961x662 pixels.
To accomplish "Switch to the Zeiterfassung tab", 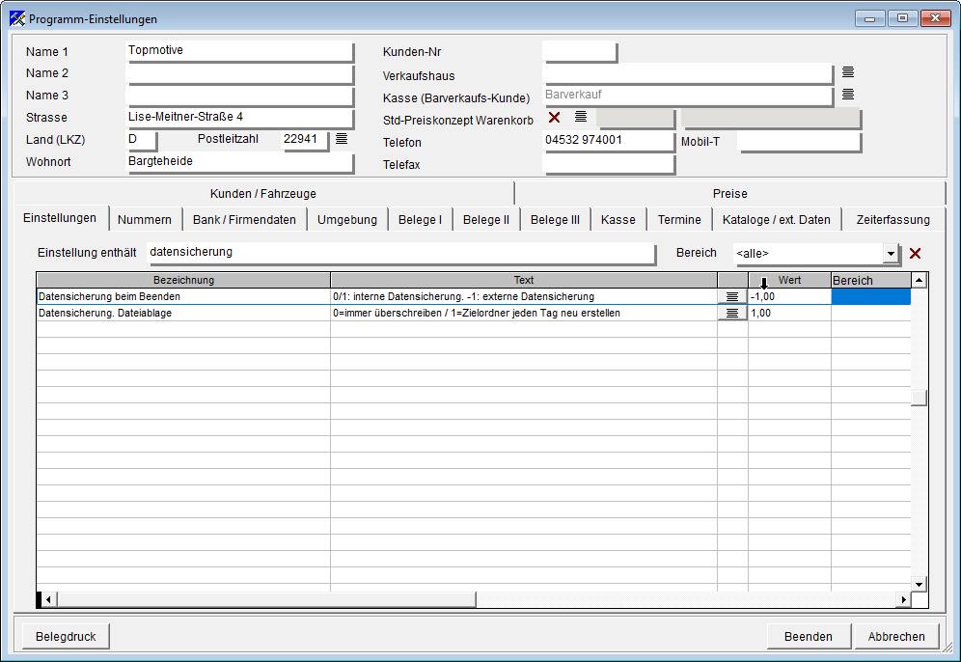I will [x=892, y=219].
